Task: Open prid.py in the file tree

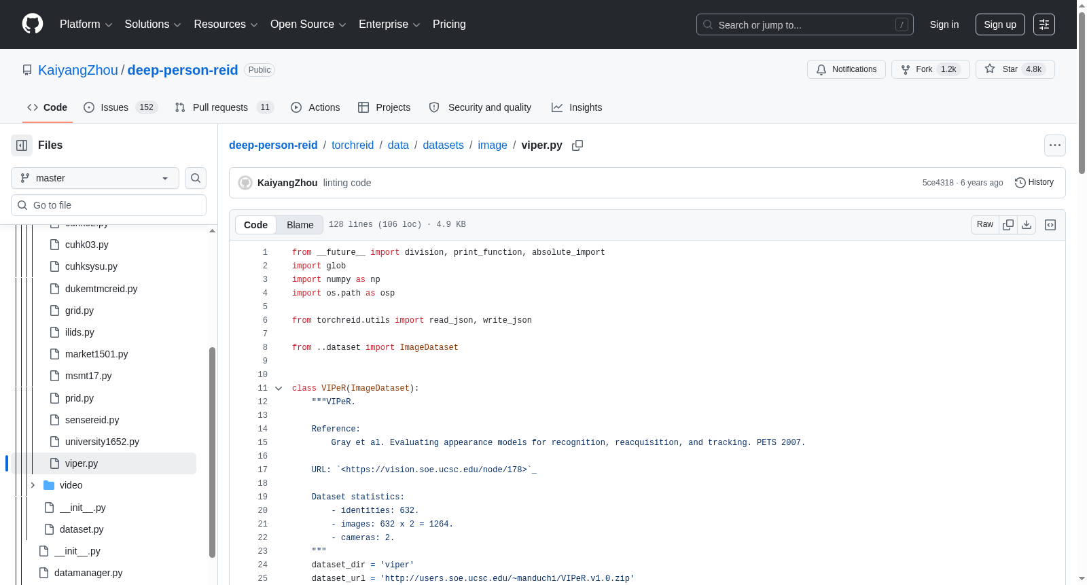Action: [79, 398]
